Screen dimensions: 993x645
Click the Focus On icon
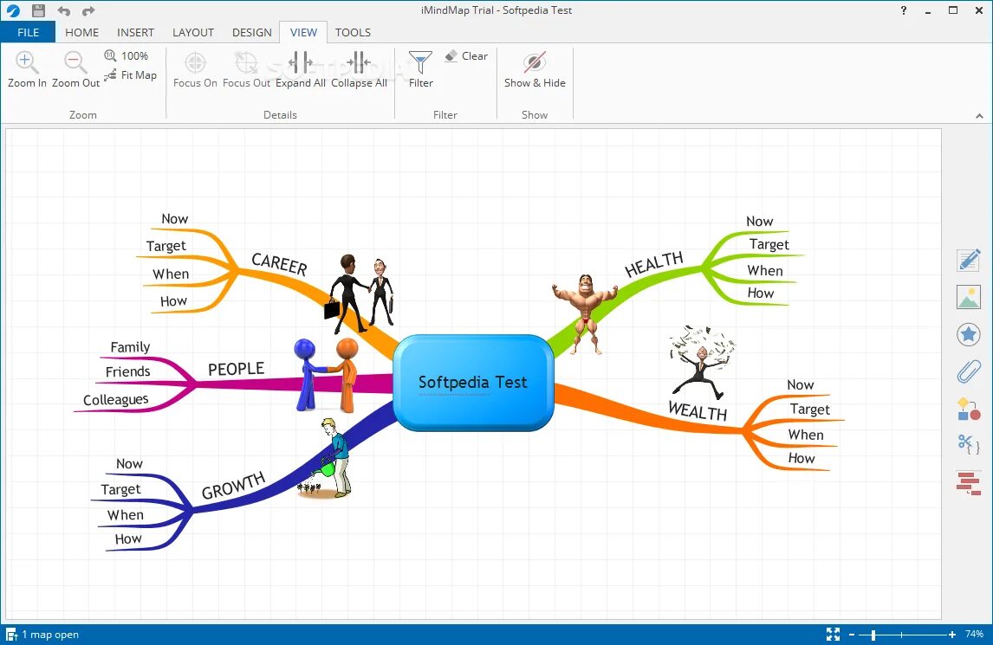pyautogui.click(x=195, y=62)
